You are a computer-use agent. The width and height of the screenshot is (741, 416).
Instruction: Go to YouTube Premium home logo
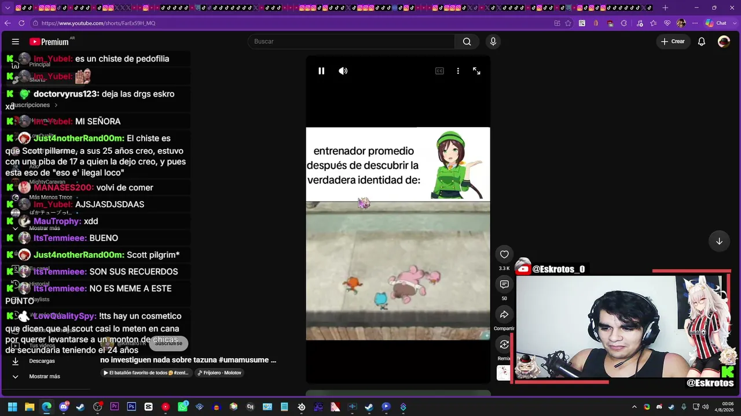(50, 42)
